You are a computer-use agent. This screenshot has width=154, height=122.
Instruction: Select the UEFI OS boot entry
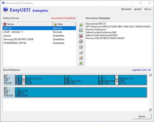point(39,28)
